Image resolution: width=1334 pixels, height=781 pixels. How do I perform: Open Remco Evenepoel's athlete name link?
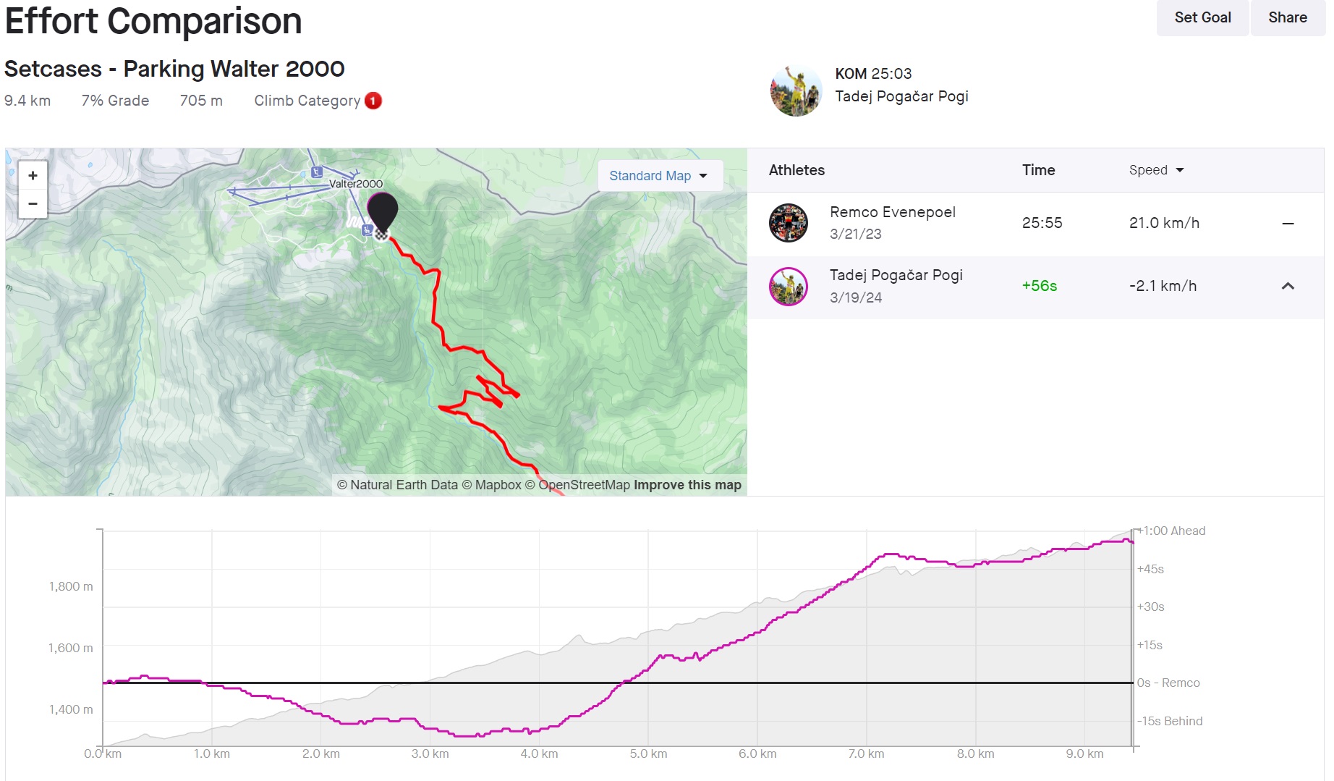click(892, 212)
